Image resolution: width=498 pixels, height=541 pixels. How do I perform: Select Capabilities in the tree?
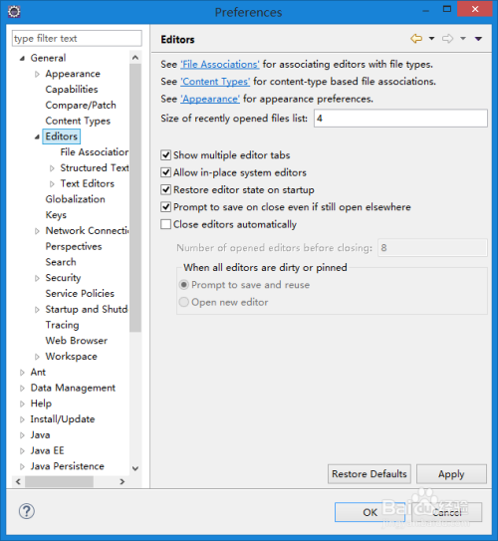(72, 90)
